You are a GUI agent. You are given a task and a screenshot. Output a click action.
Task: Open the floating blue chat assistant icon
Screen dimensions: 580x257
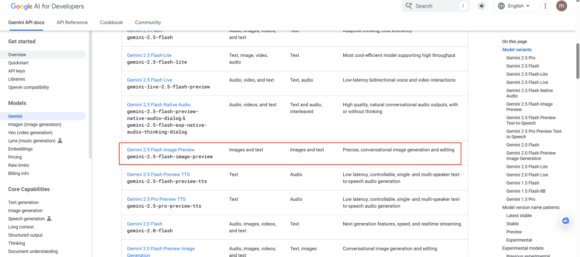(565, 221)
